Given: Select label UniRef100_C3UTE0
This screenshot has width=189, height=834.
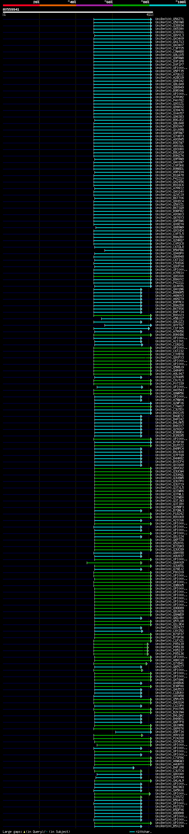Looking at the screenshot, I should [170, 409].
